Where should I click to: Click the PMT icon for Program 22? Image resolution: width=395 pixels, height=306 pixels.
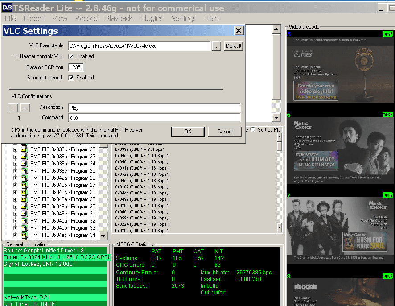point(24,149)
